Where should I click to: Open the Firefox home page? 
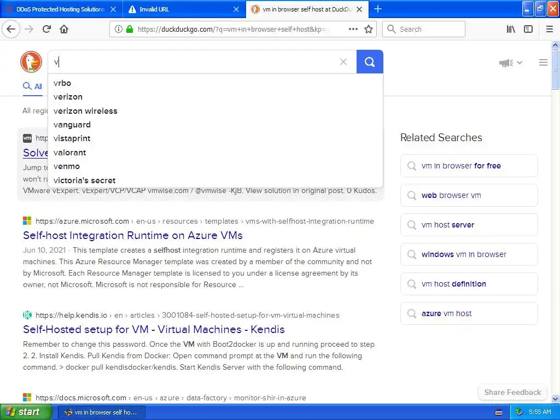click(x=64, y=29)
